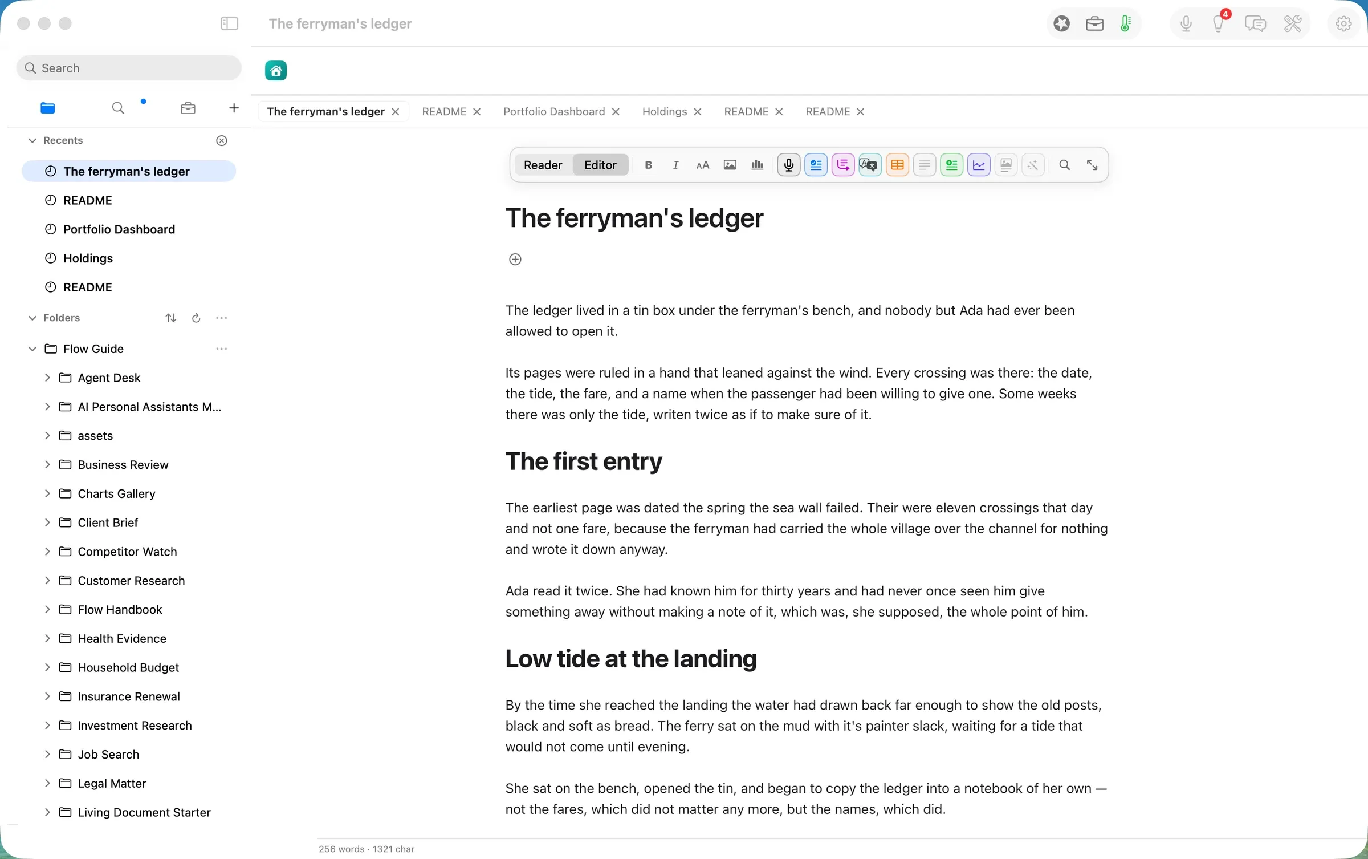Clear the Recents list

[222, 140]
